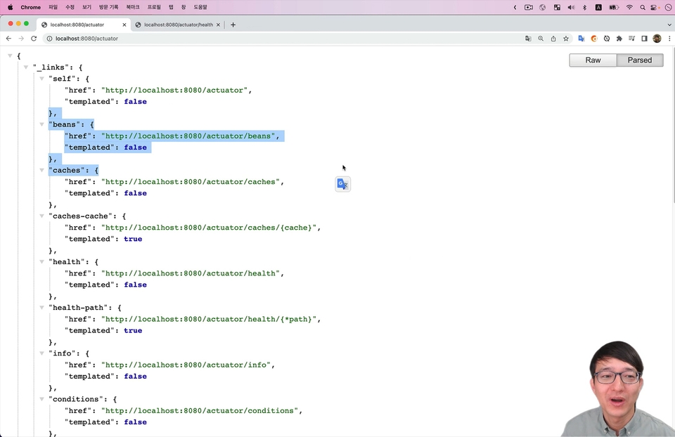Click the circular arrows sync extension icon

pos(607,38)
